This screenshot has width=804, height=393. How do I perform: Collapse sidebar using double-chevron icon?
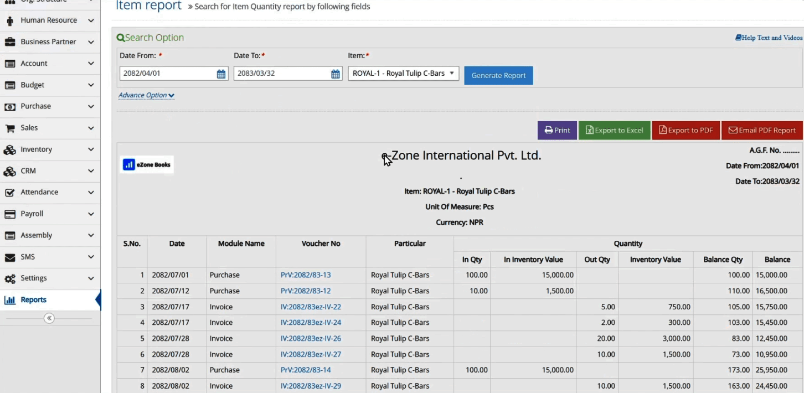pos(49,318)
